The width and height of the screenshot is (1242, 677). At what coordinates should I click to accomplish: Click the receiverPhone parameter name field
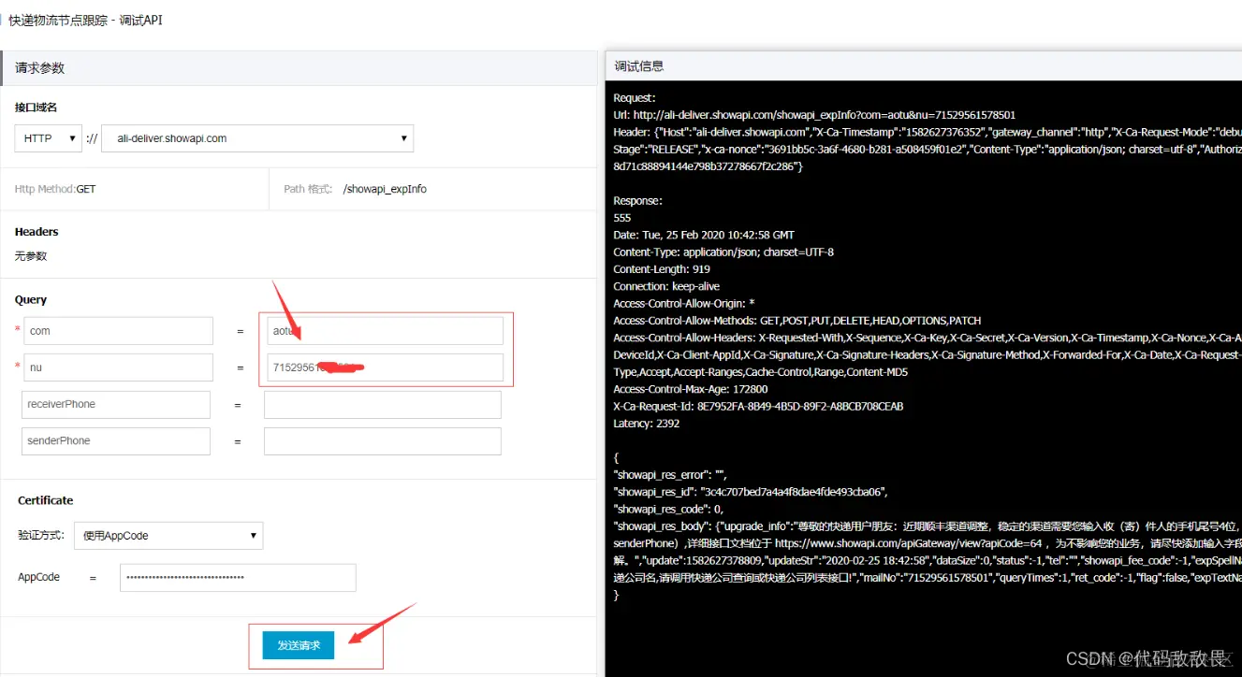[116, 405]
